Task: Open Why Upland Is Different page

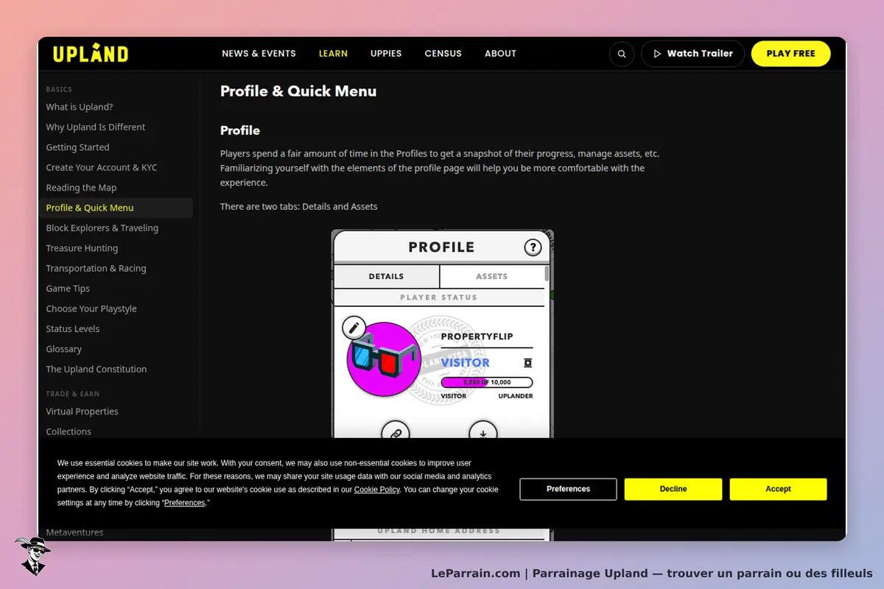Action: 96,127
